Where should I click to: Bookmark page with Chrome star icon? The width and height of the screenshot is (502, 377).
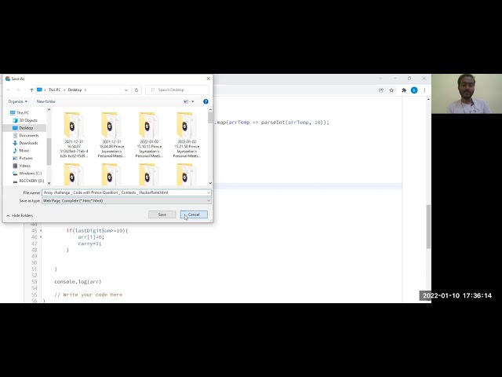[x=391, y=90]
